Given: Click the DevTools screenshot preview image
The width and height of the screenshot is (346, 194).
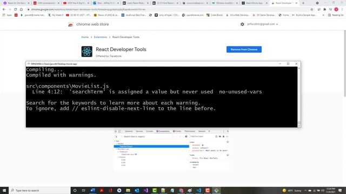Looking at the screenshot, I should tap(171, 150).
